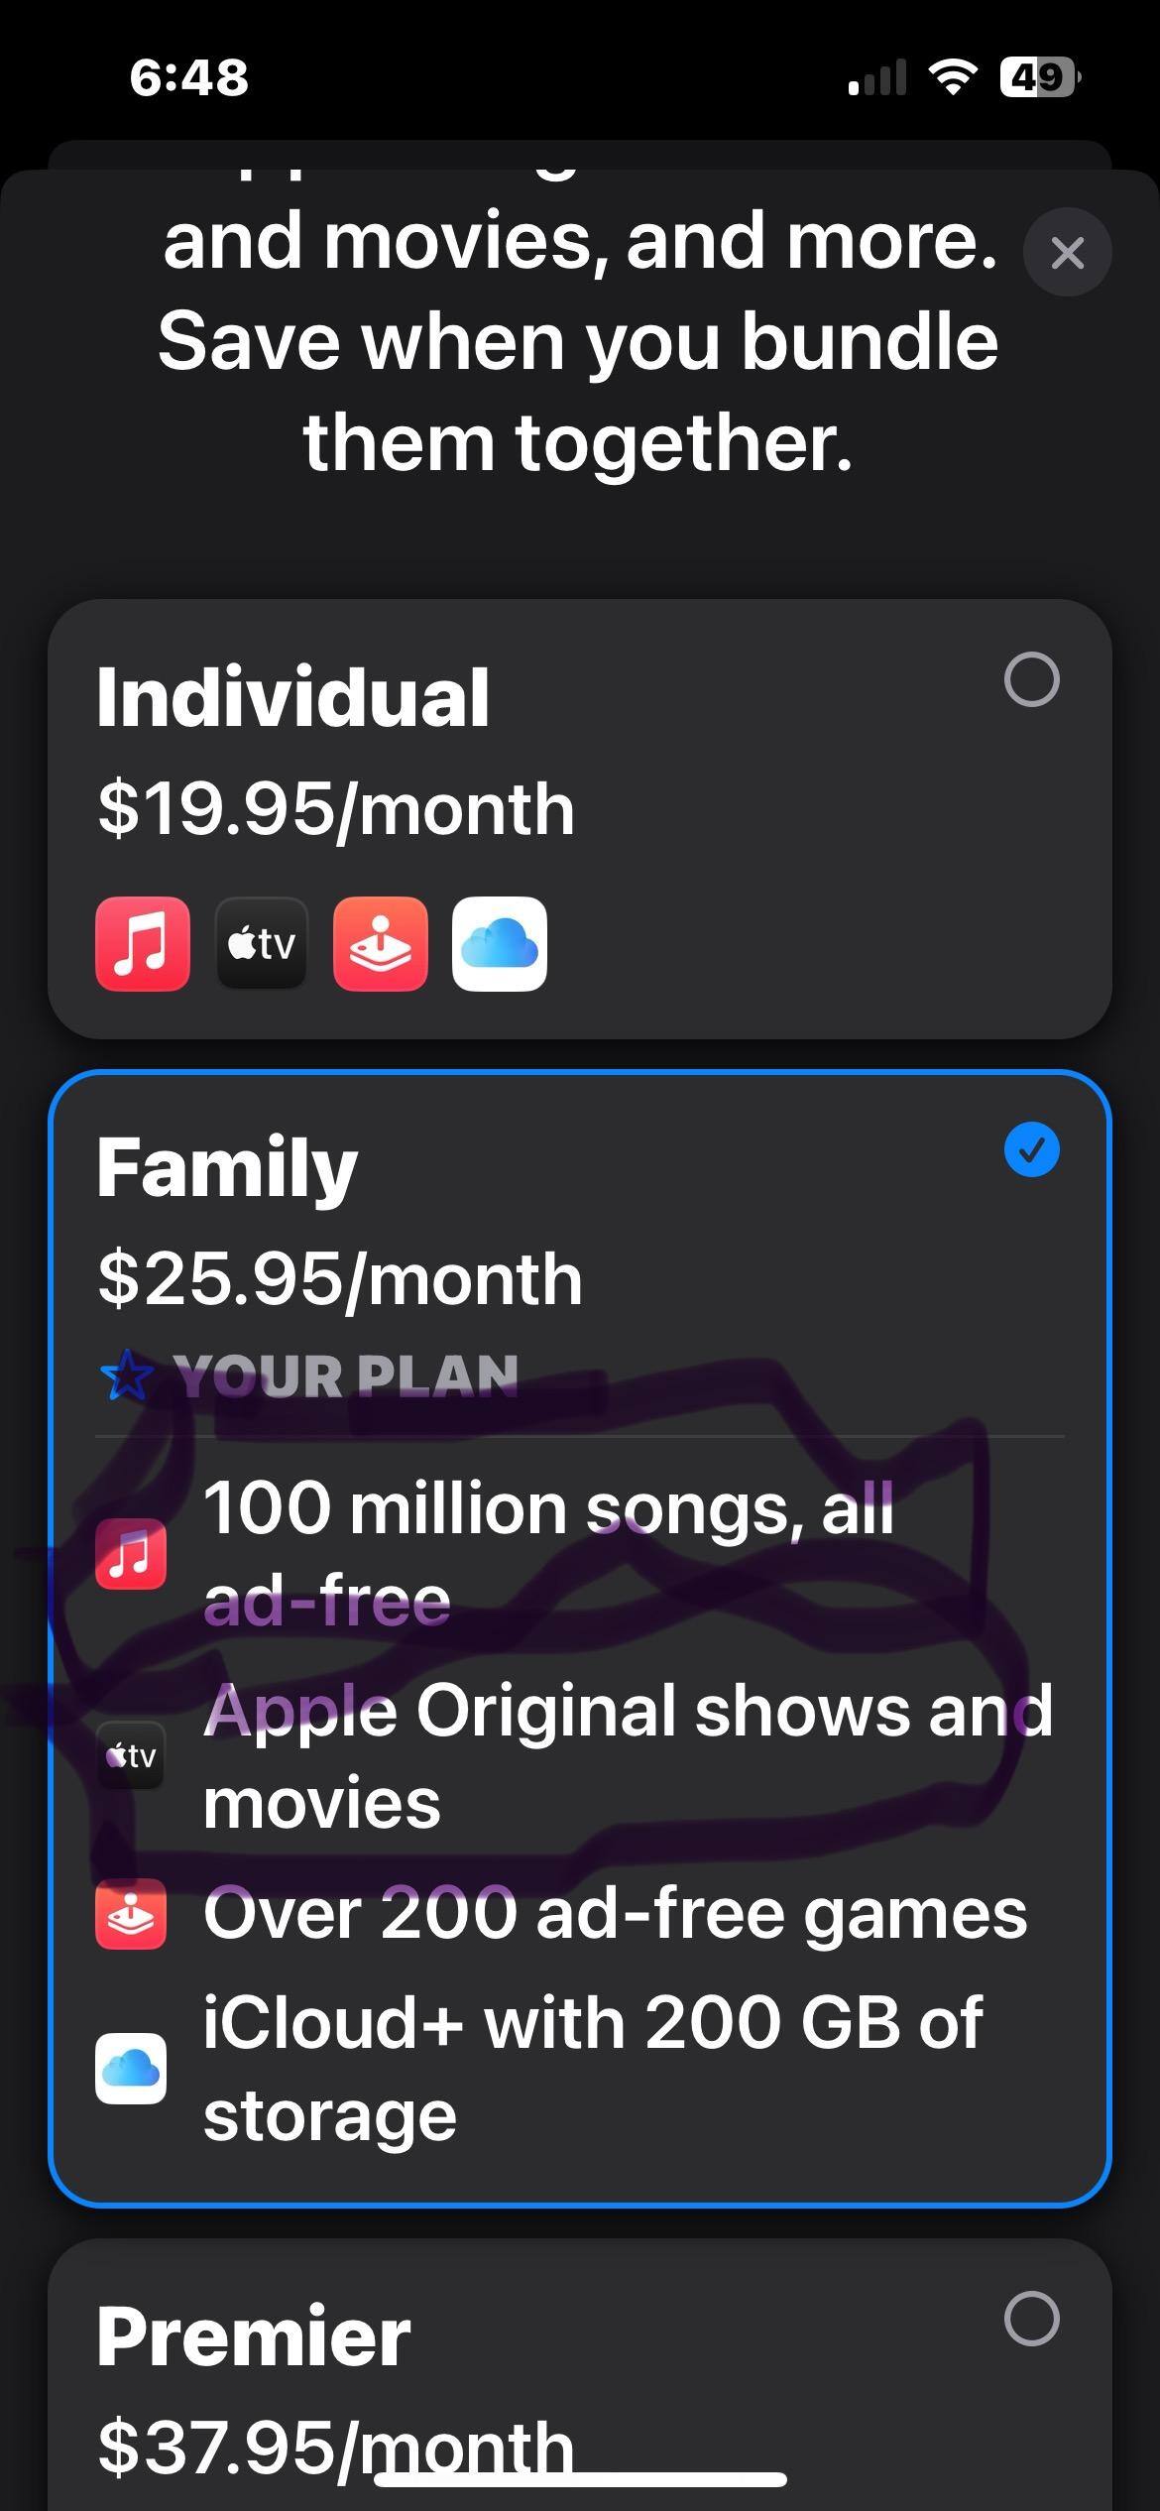
Task: Tap the Apple Arcade icon in Family plan
Action: coord(131,1913)
